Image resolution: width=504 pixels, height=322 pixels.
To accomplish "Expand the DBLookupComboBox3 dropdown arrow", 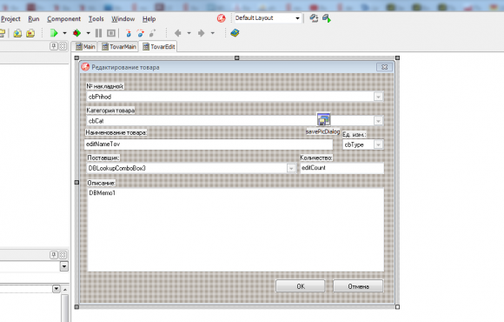I will pyautogui.click(x=291, y=168).
